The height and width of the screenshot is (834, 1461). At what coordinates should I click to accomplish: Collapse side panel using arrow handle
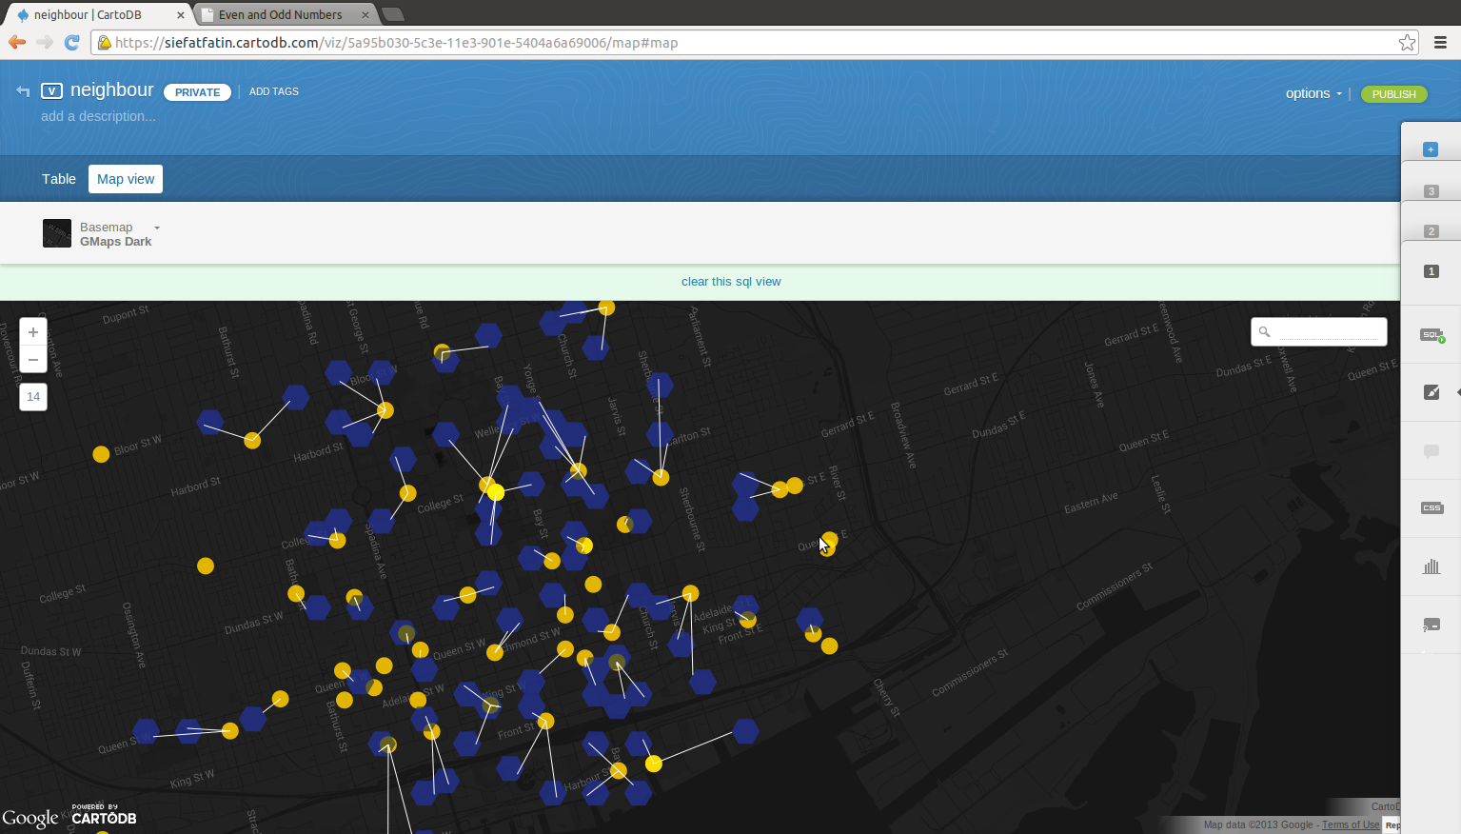click(x=1457, y=392)
